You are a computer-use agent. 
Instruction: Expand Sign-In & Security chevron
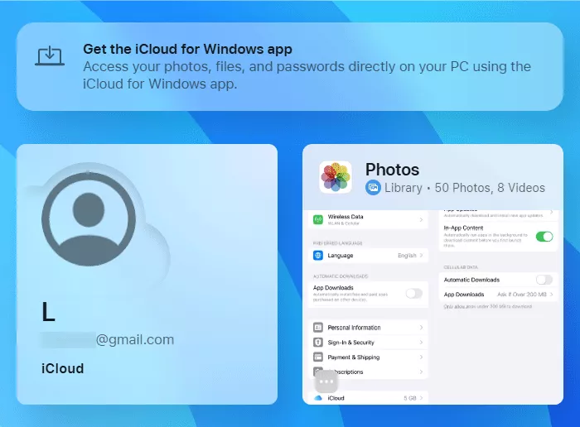[x=421, y=342]
